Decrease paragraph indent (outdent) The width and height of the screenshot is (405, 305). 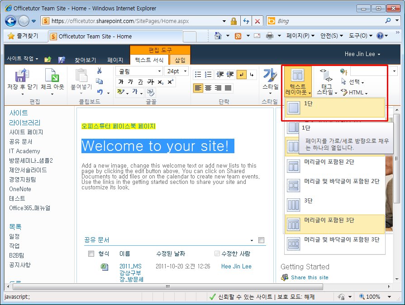220,75
